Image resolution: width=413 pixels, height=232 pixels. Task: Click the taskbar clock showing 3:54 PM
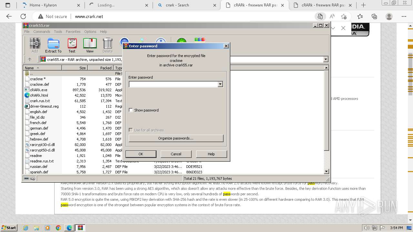396,228
